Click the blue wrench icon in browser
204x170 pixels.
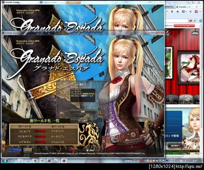pyautogui.click(x=201, y=20)
